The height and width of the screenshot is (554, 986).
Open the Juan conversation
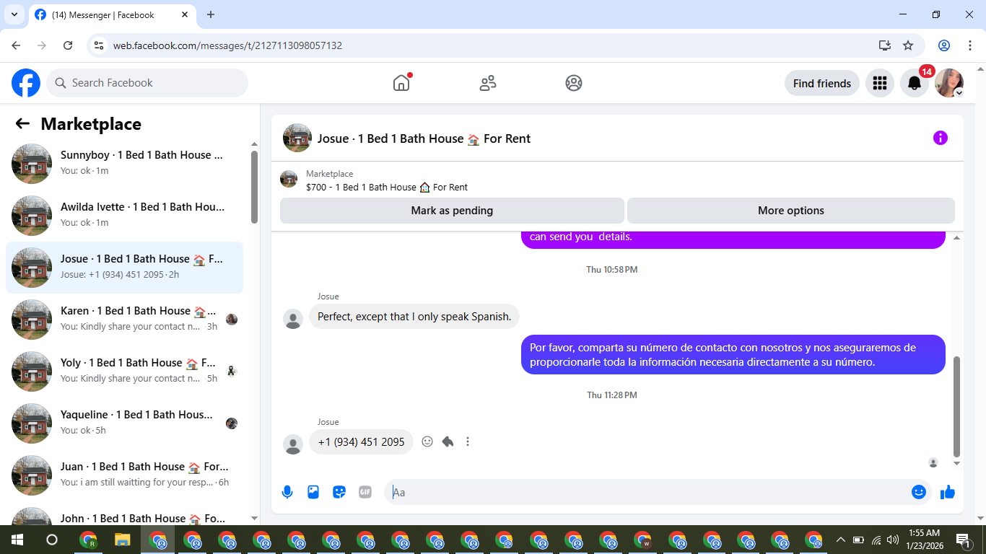[124, 475]
